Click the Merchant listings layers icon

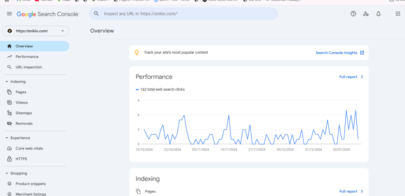(9, 194)
